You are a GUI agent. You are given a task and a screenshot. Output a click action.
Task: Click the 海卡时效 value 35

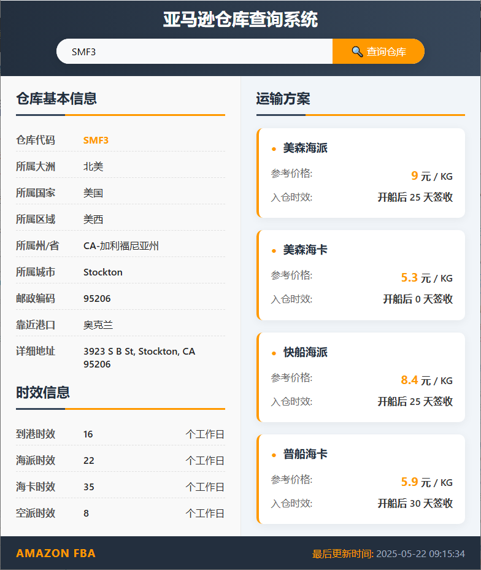point(89,487)
